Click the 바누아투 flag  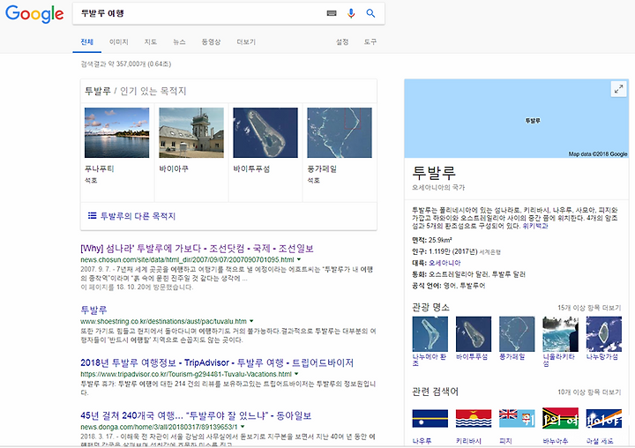561,418
